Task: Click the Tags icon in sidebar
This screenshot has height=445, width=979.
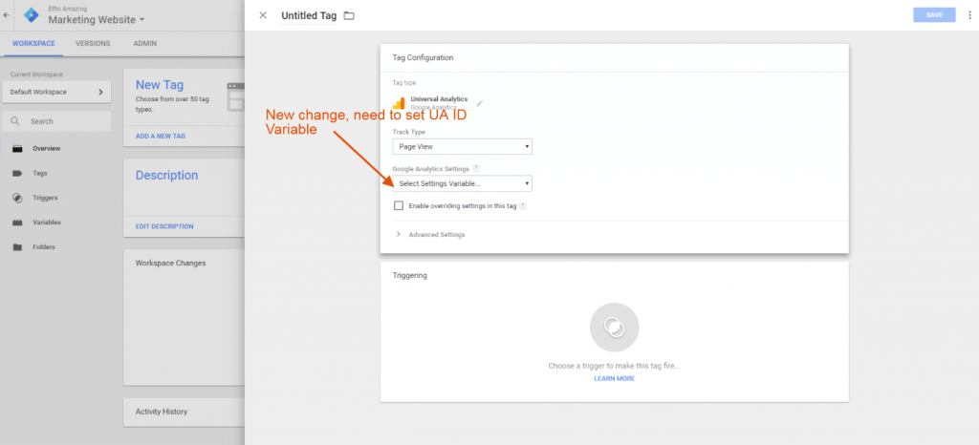Action: (17, 173)
